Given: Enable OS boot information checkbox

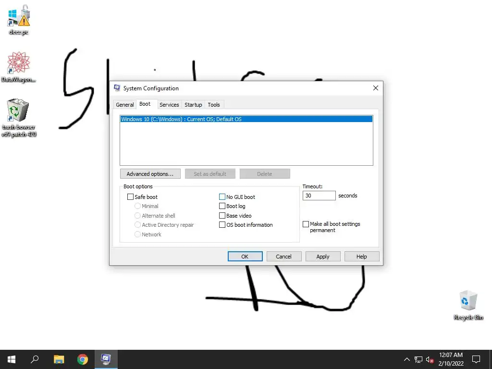Looking at the screenshot, I should 222,225.
